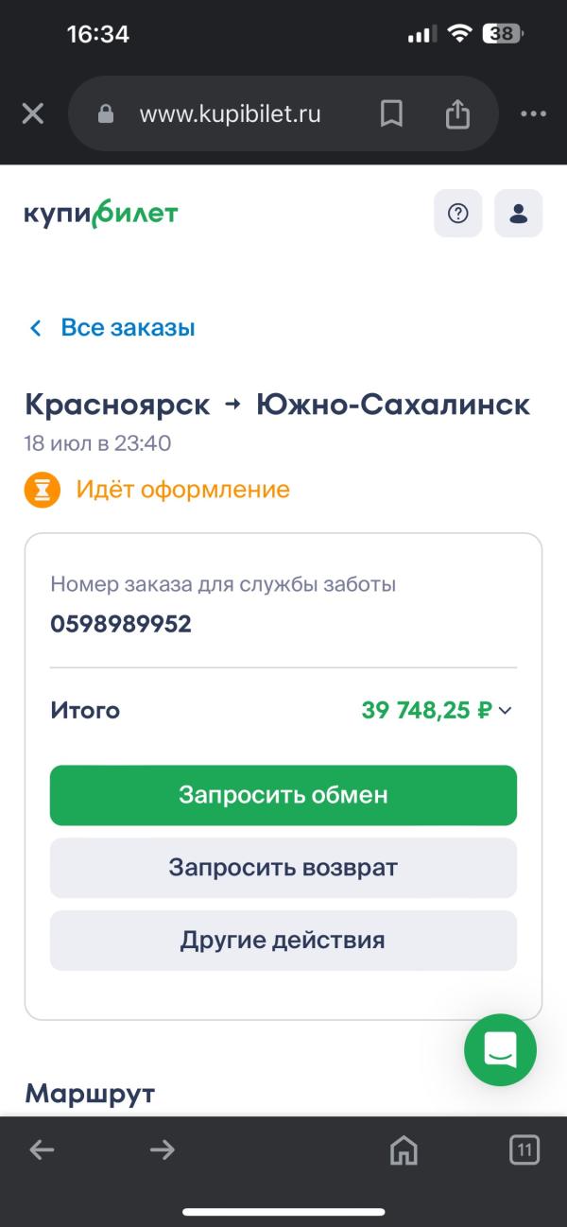Close the browser tab with X
The height and width of the screenshot is (1227, 567).
click(x=33, y=114)
